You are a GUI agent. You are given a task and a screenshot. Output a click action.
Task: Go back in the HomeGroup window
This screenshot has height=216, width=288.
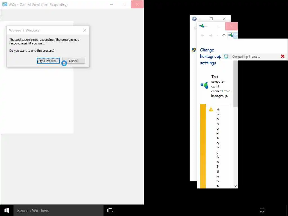[202, 35]
